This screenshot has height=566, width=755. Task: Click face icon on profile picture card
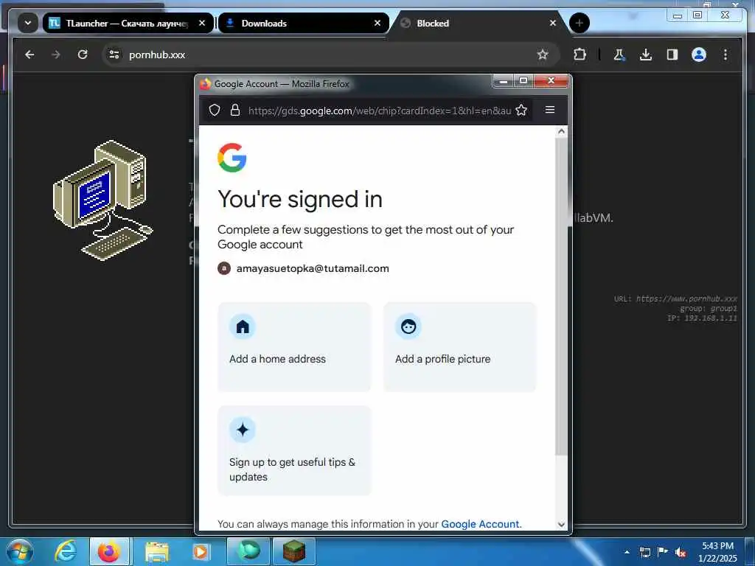(408, 326)
